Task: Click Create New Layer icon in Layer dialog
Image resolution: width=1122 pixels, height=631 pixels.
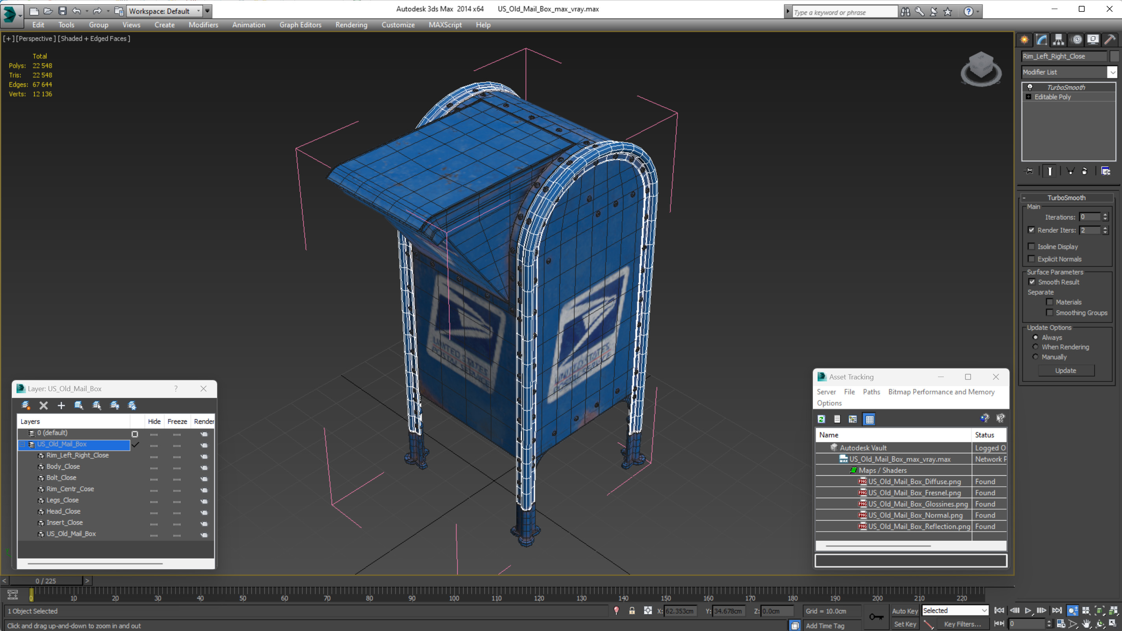Action: pos(26,405)
